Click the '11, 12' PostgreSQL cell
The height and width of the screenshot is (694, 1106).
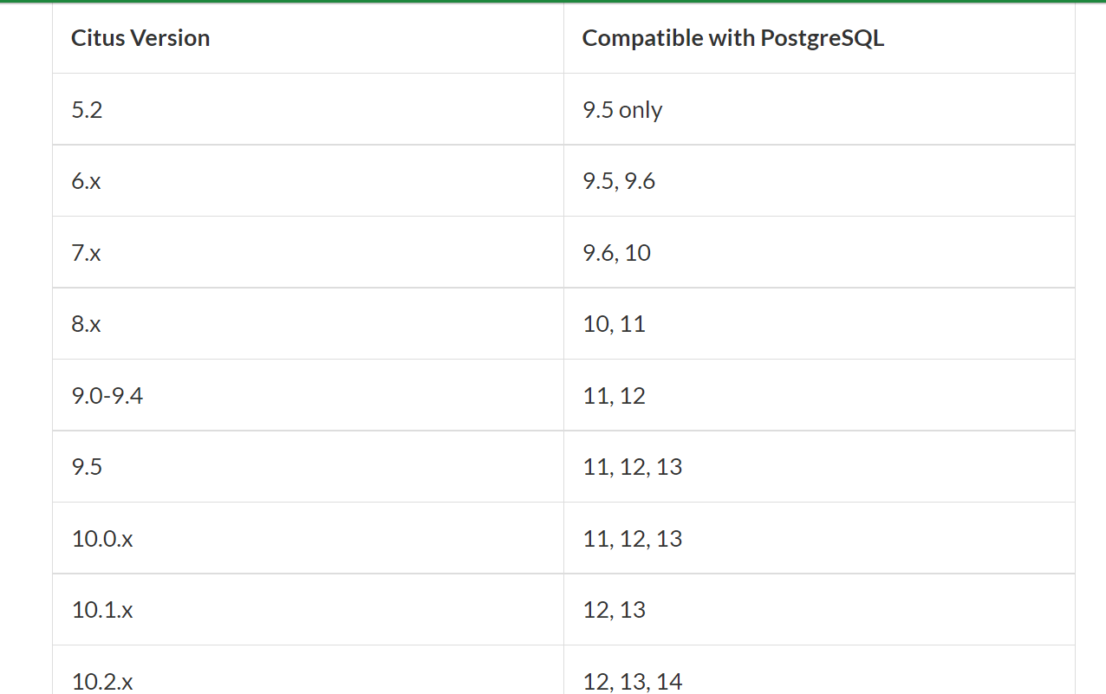(x=614, y=396)
